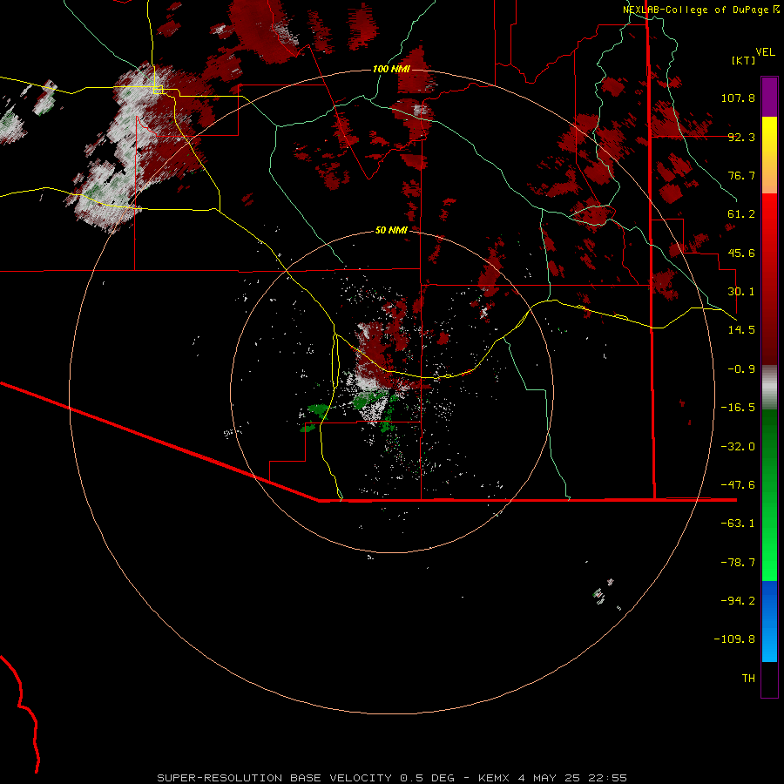Click the 14.5 velocity scale value

(741, 330)
